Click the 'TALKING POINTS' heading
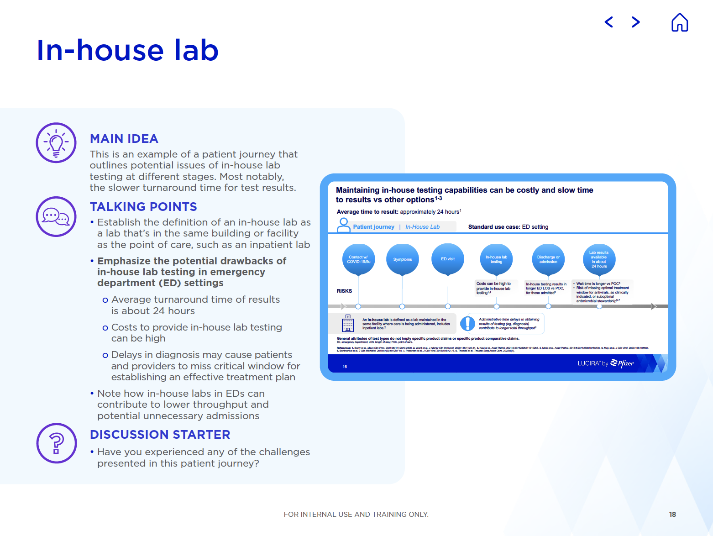 coord(143,207)
